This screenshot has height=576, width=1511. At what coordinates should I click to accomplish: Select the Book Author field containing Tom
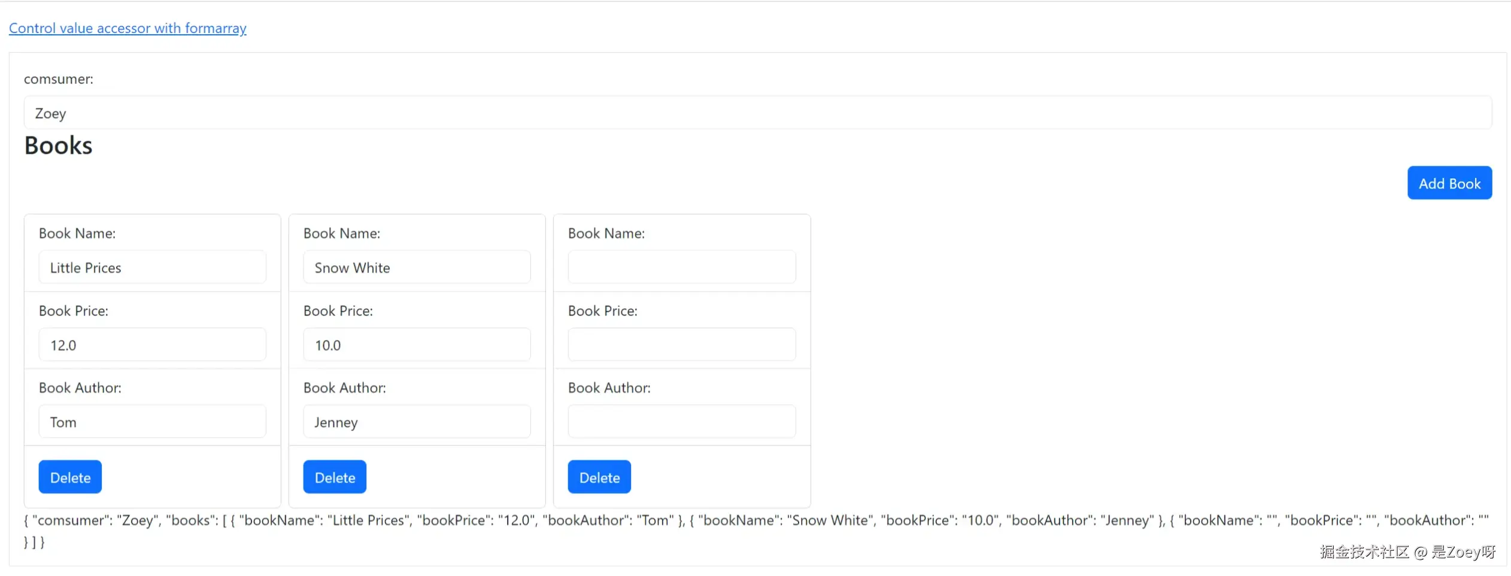point(152,422)
